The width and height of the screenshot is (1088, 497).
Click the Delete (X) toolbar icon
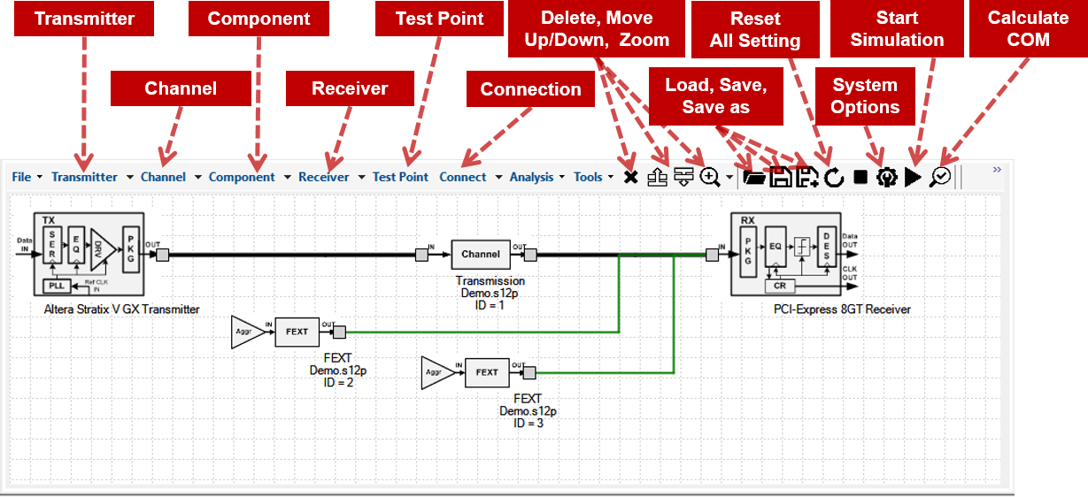(631, 177)
